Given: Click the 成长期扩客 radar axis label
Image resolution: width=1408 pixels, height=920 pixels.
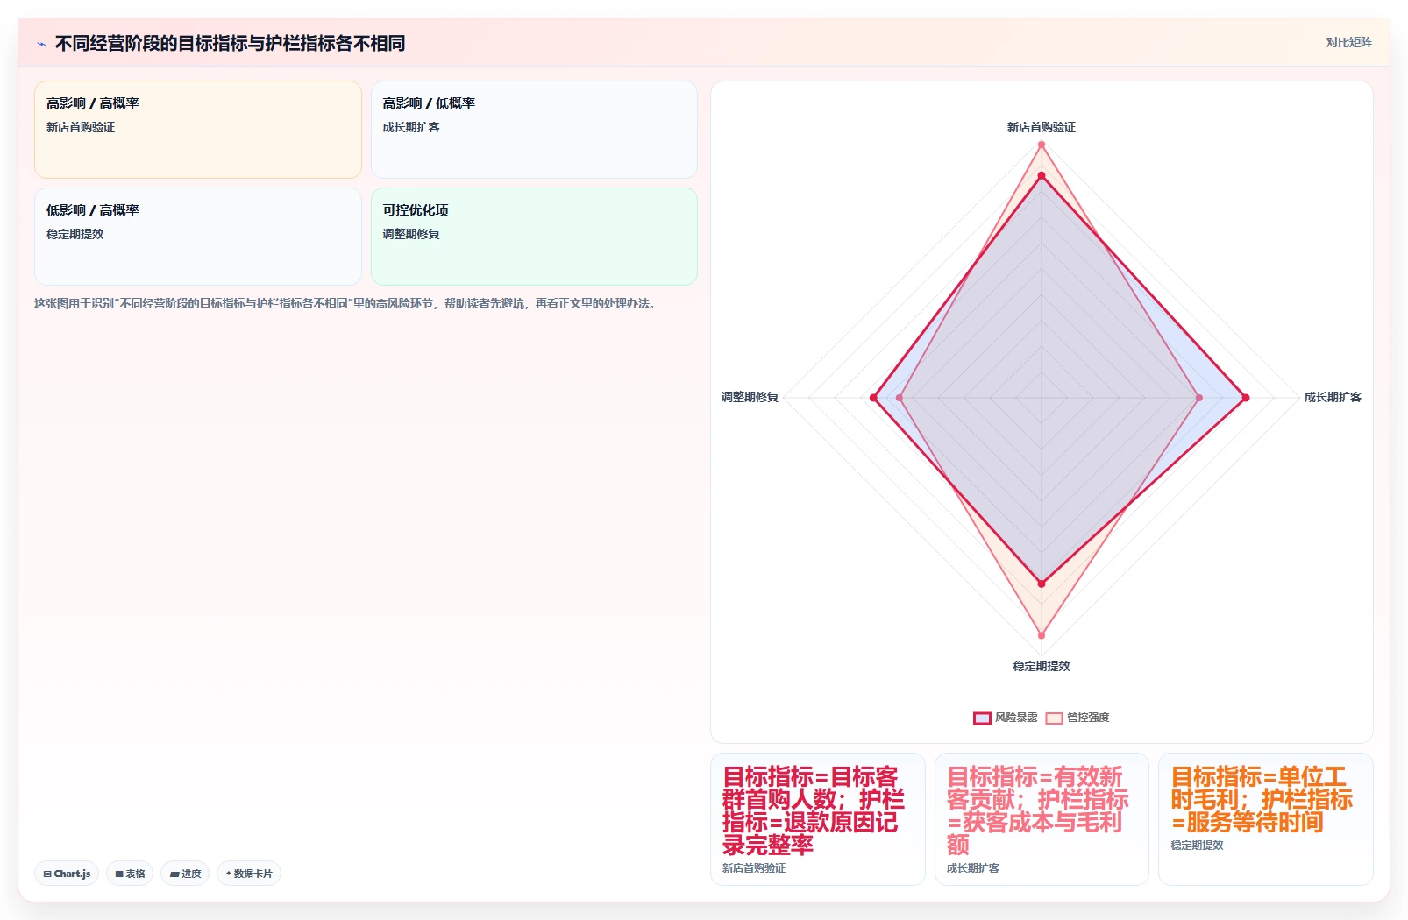Looking at the screenshot, I should pos(1333,397).
